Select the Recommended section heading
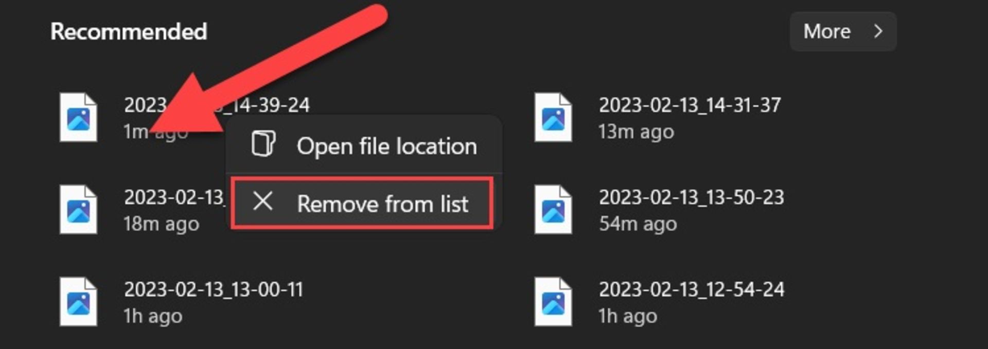The width and height of the screenshot is (988, 349). (x=129, y=31)
